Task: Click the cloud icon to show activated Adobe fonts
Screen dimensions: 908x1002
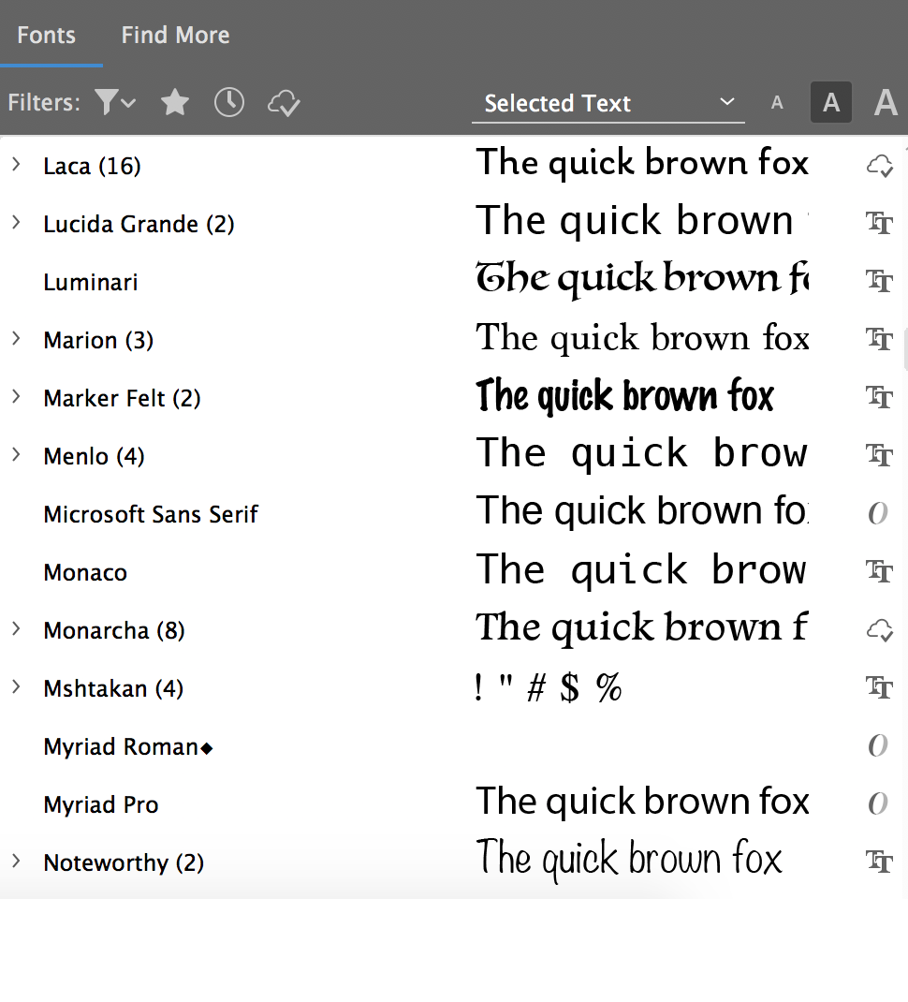Action: click(x=284, y=103)
